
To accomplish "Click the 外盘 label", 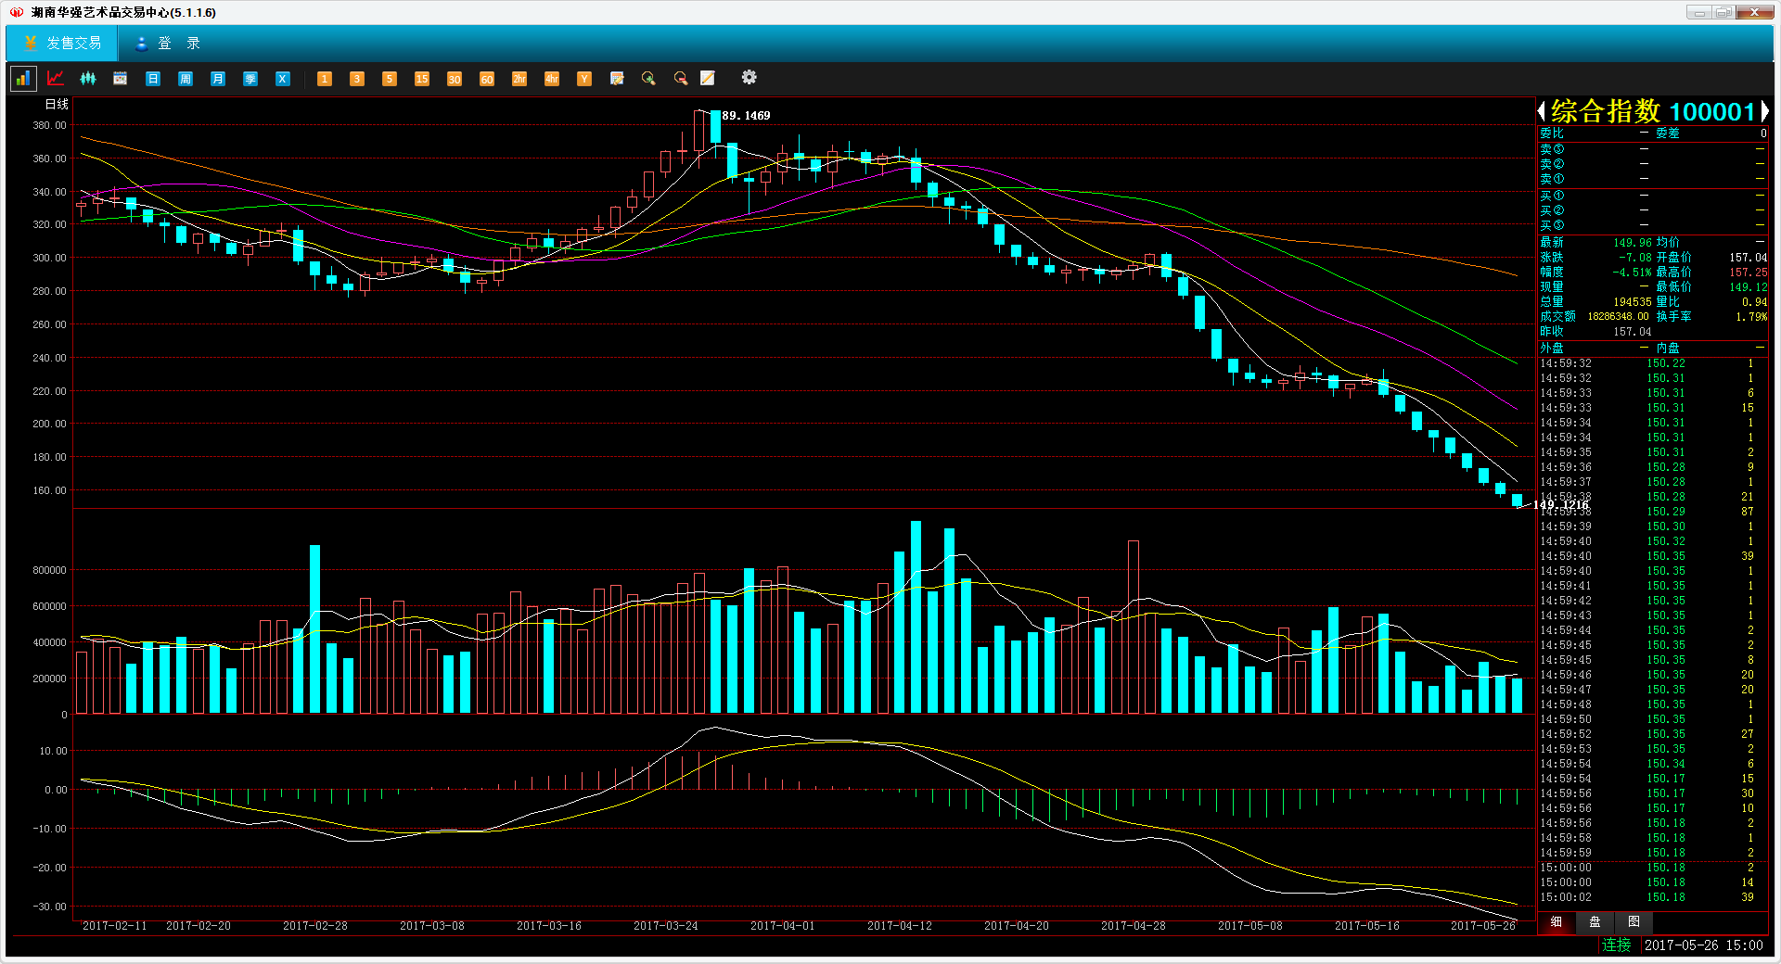I will (1552, 349).
